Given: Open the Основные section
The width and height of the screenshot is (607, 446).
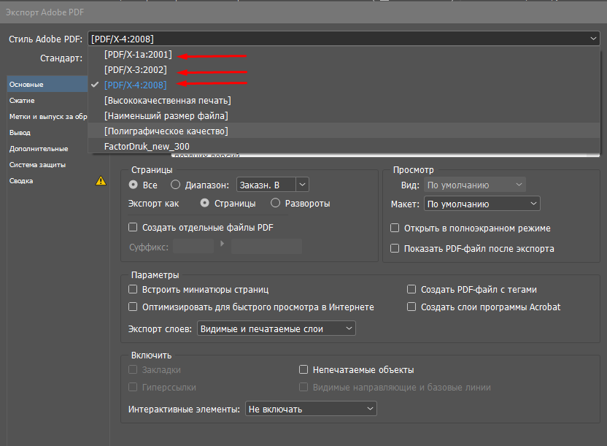Looking at the screenshot, I should click(x=47, y=85).
